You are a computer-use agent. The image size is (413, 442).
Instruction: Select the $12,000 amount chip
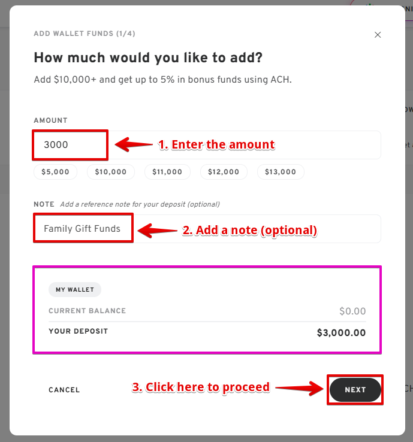223,172
